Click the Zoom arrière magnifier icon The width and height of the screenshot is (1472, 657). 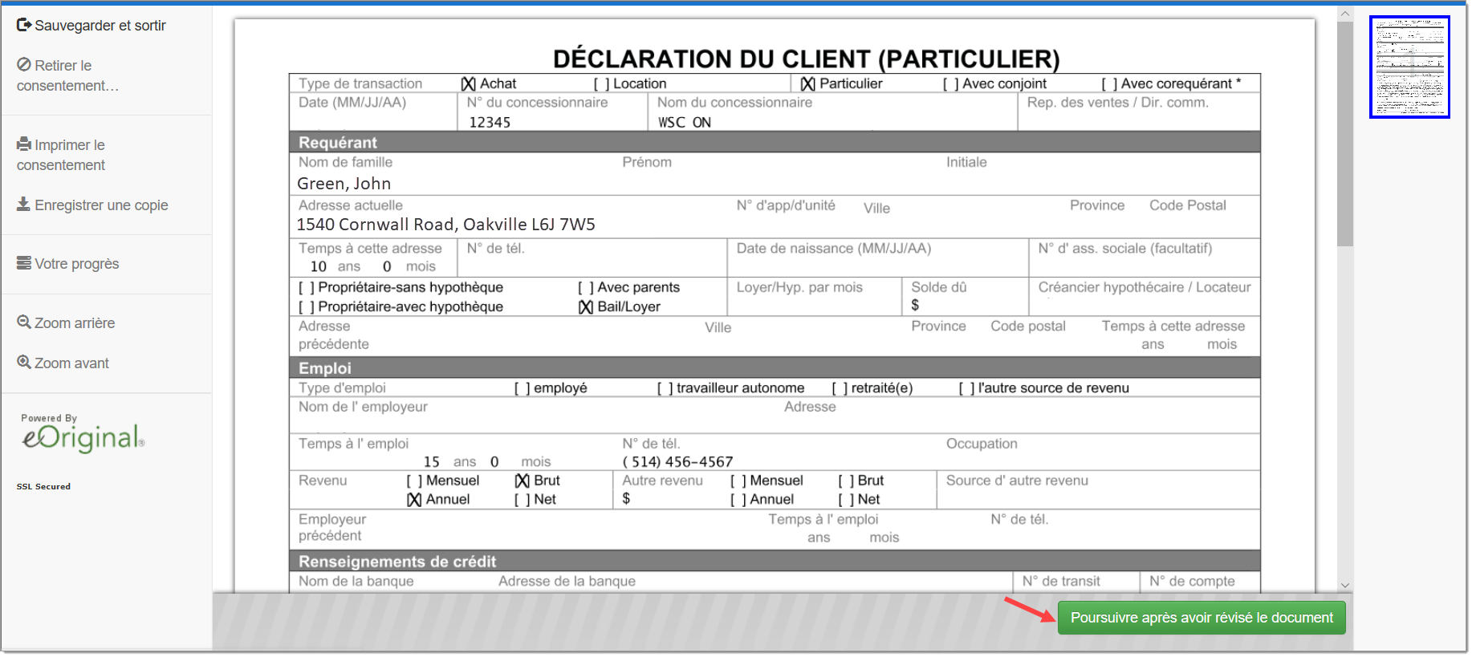coord(24,322)
